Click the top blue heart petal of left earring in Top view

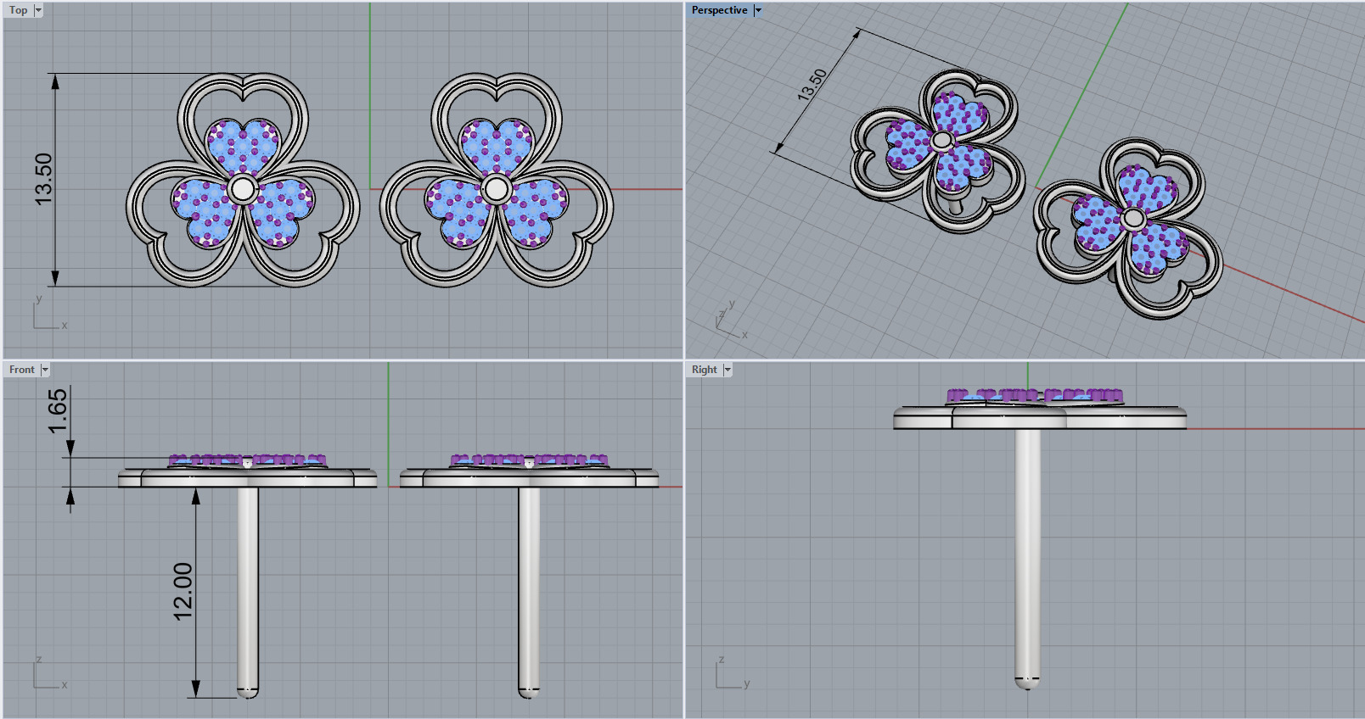point(243,147)
